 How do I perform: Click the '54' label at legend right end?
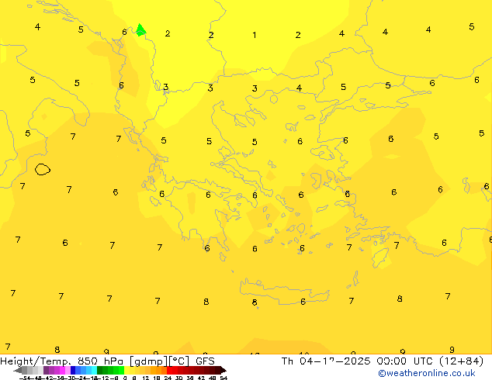[223, 378]
